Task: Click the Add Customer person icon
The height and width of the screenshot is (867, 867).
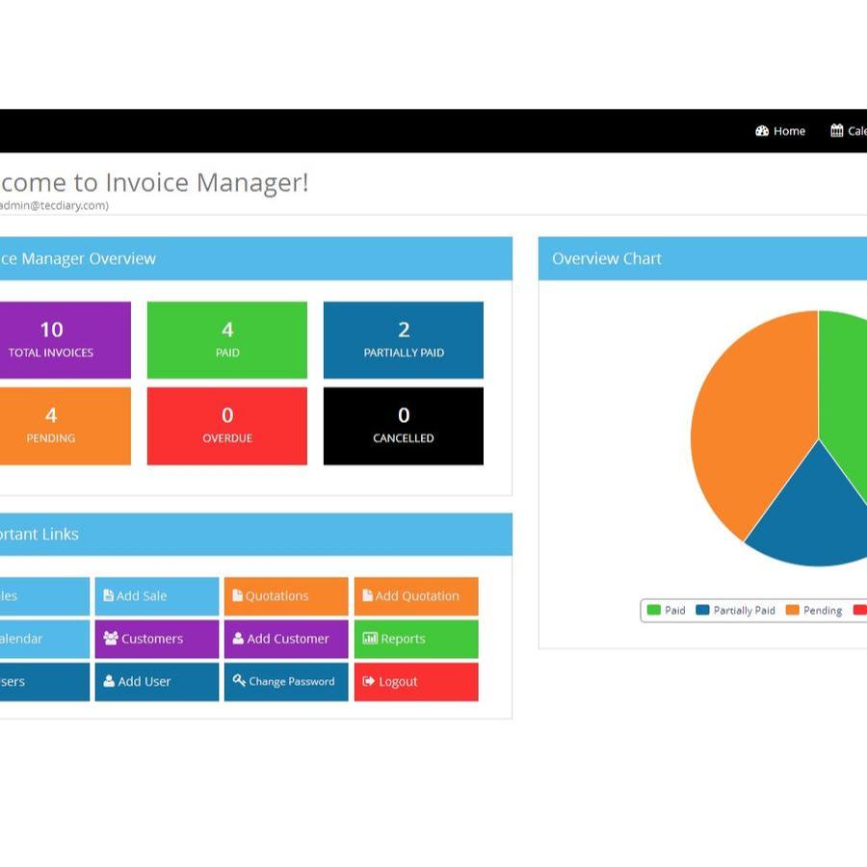Action: (x=238, y=638)
